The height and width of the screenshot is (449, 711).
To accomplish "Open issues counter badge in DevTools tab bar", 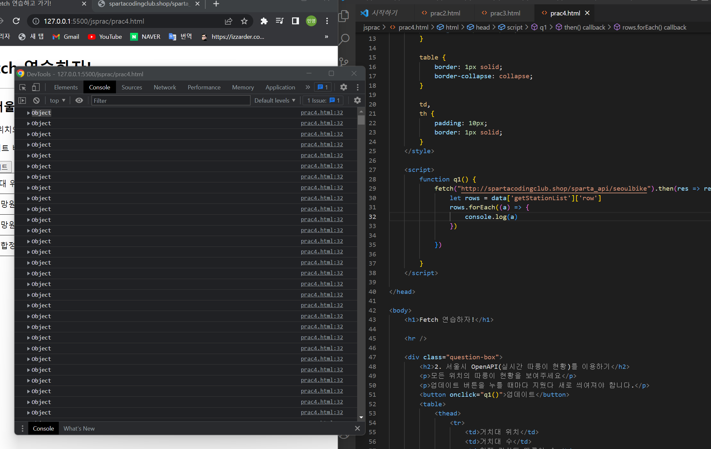I will (x=323, y=87).
